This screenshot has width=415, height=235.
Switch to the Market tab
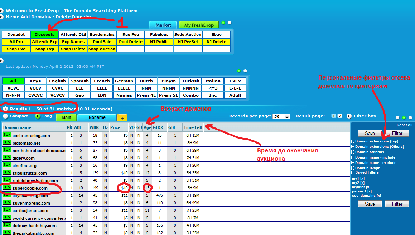pyautogui.click(x=163, y=25)
